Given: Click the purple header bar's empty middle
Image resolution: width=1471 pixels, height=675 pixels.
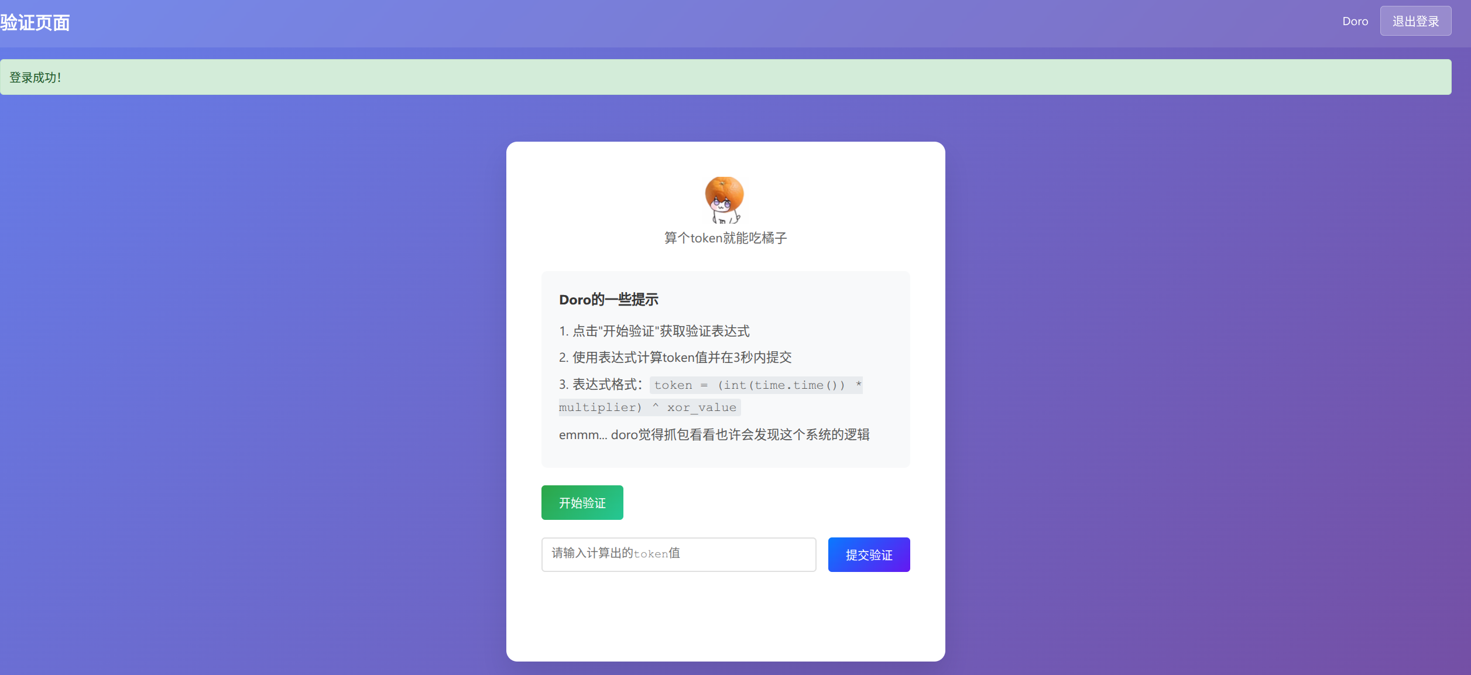Looking at the screenshot, I should [702, 23].
